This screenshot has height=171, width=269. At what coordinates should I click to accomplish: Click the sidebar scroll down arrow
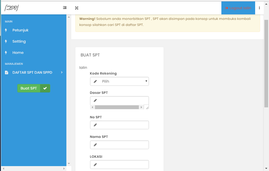coord(69,164)
